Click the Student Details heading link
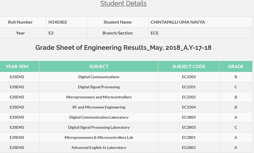The image size is (254, 153). 123,4
